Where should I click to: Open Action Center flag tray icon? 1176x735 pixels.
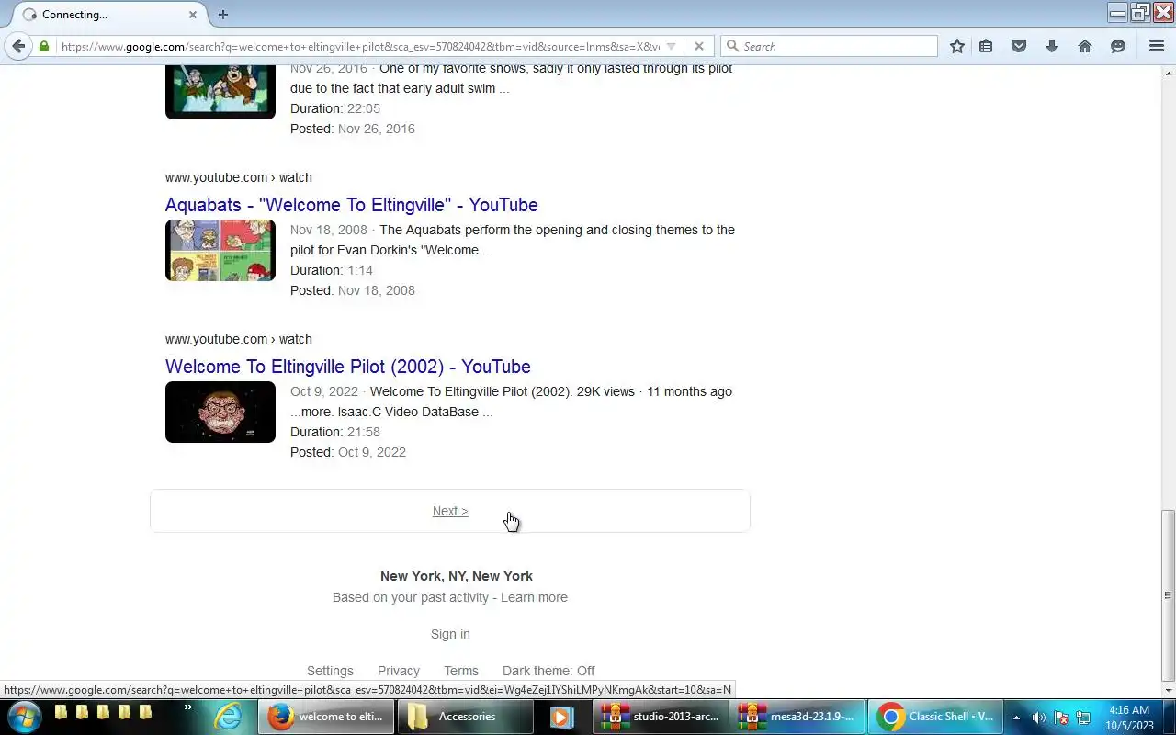click(1061, 718)
